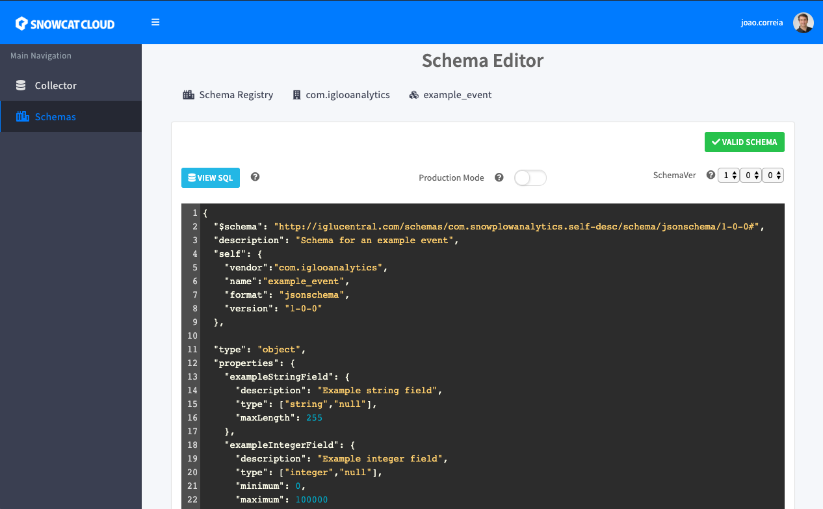Screen dimensions: 823x509
Task: Click line number 10 in gutter
Action: click(192, 335)
